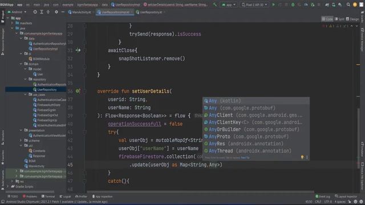Select BGMIModule in Project tree
Screen dimensions: 365x205
(x=39, y=59)
